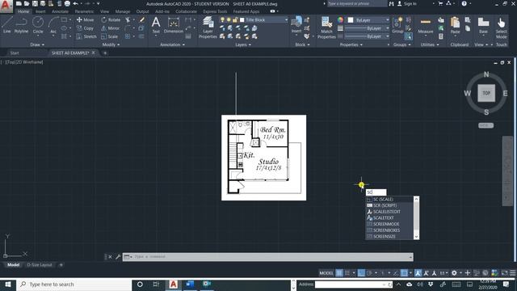Click the Base view icon
Screen dimensions: 517x291
(x=483, y=25)
